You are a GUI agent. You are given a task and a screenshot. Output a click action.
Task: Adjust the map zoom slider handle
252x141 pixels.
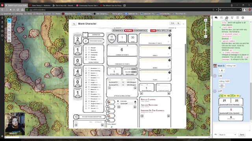pos(206,30)
